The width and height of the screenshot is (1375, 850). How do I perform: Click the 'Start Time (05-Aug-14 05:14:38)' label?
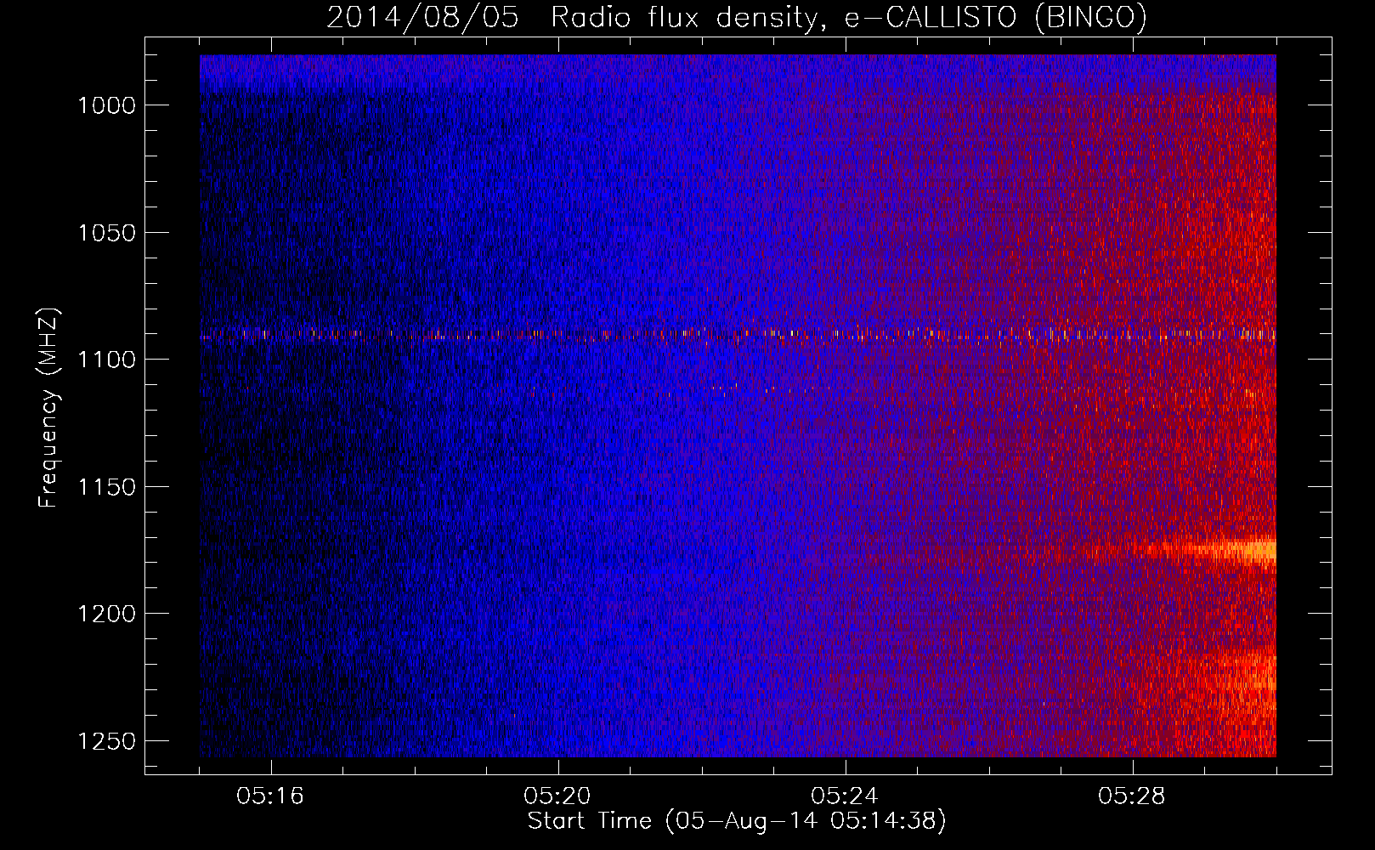pyautogui.click(x=737, y=821)
